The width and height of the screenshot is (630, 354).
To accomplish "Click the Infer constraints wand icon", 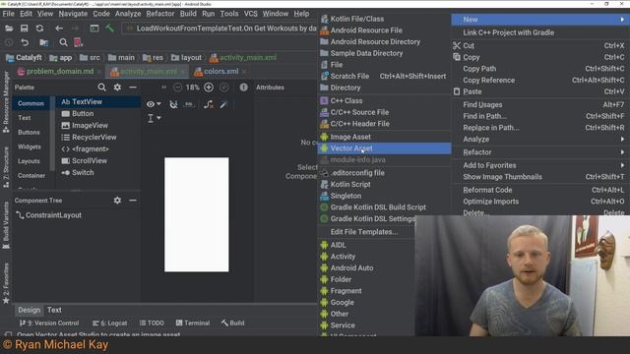I will click(x=223, y=104).
